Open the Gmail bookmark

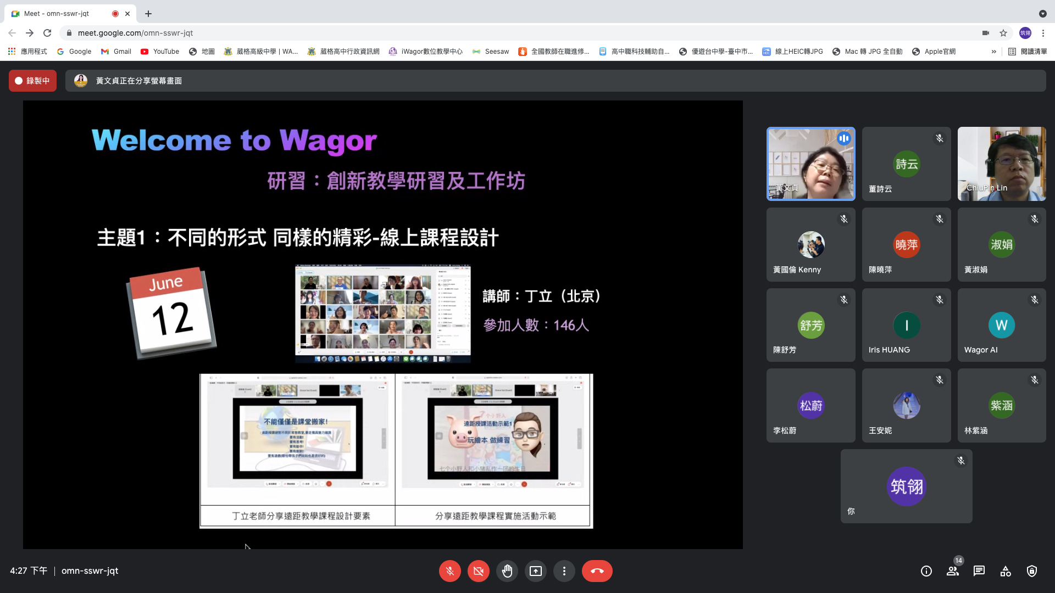point(116,52)
